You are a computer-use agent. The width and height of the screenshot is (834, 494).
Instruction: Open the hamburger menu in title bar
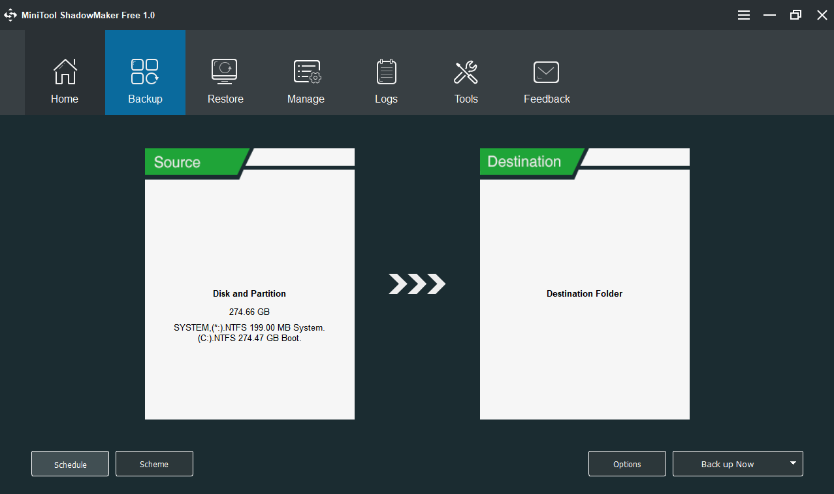coord(744,15)
